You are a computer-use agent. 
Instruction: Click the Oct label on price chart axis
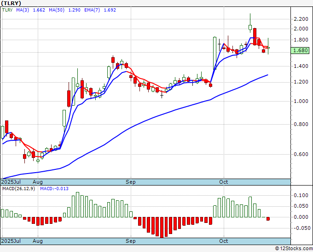click(x=223, y=182)
